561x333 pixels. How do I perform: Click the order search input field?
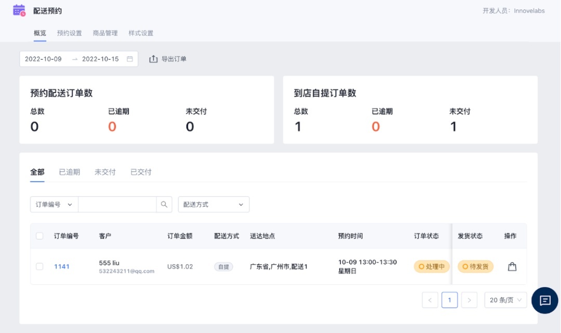[x=117, y=205]
